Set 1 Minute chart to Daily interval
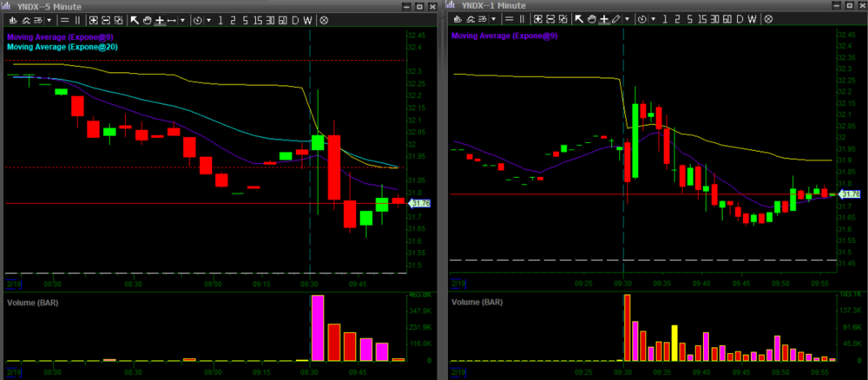Viewport: 868px width, 380px height. coord(738,19)
